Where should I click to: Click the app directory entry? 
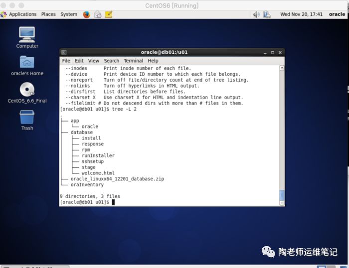click(75, 121)
